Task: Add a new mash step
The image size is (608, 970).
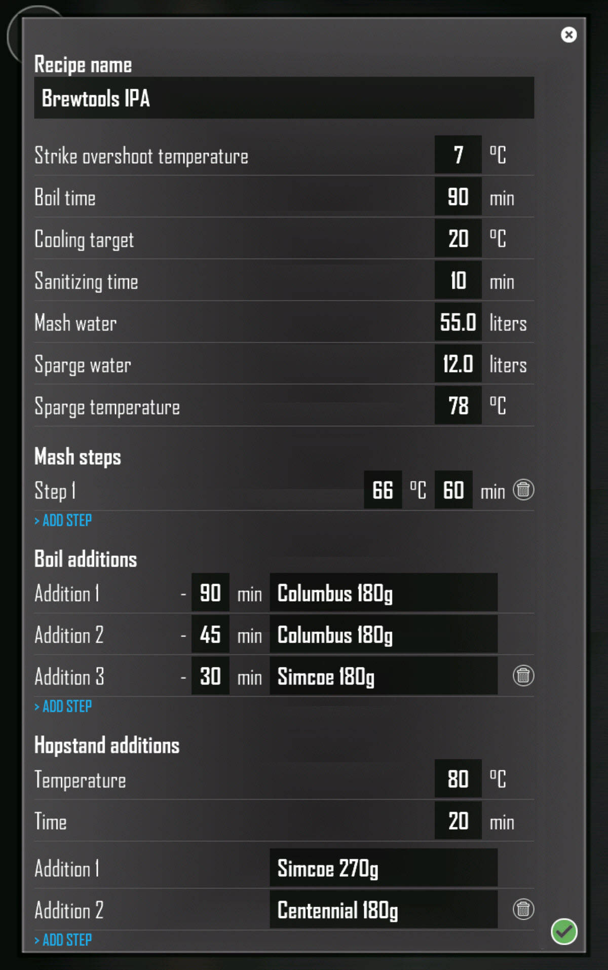Action: coord(63,520)
